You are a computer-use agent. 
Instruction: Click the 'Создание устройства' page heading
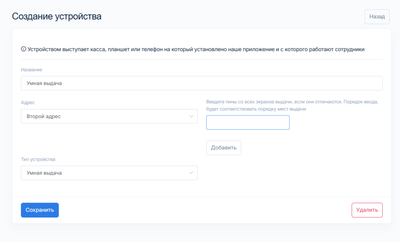pyautogui.click(x=57, y=16)
